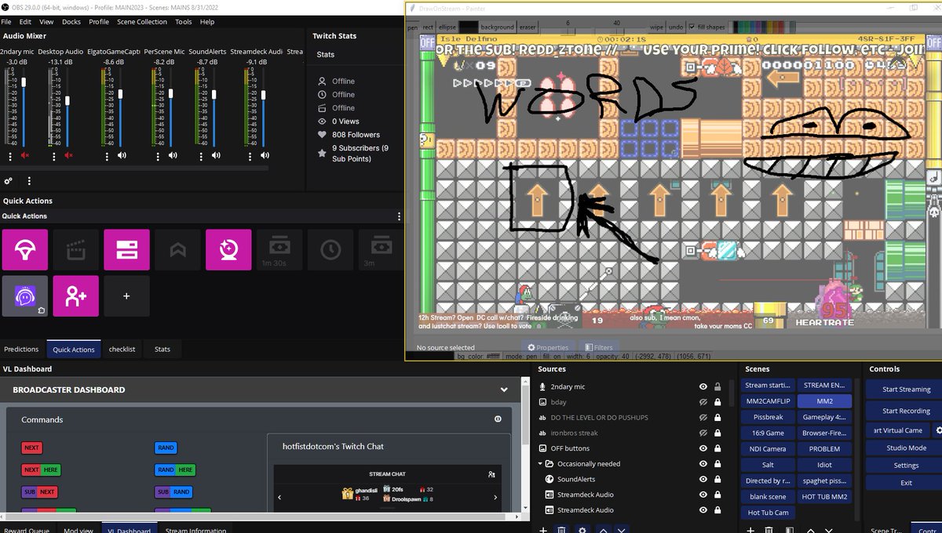942x533 pixels.
Task: Select the eraser tool in Painter
Action: click(x=528, y=27)
